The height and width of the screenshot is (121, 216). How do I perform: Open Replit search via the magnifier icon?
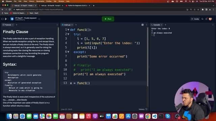202,19
